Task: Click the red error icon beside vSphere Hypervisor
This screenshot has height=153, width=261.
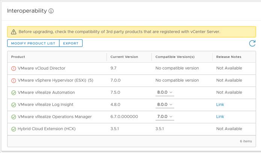Action: (x=14, y=80)
